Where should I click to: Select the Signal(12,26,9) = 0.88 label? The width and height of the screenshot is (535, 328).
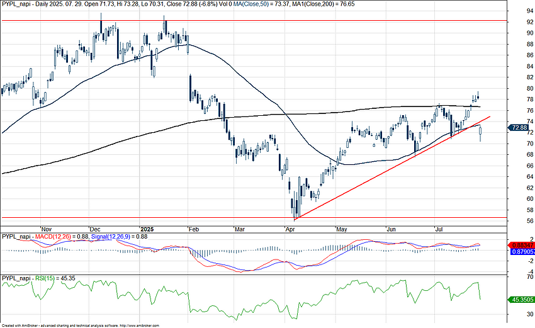point(119,236)
